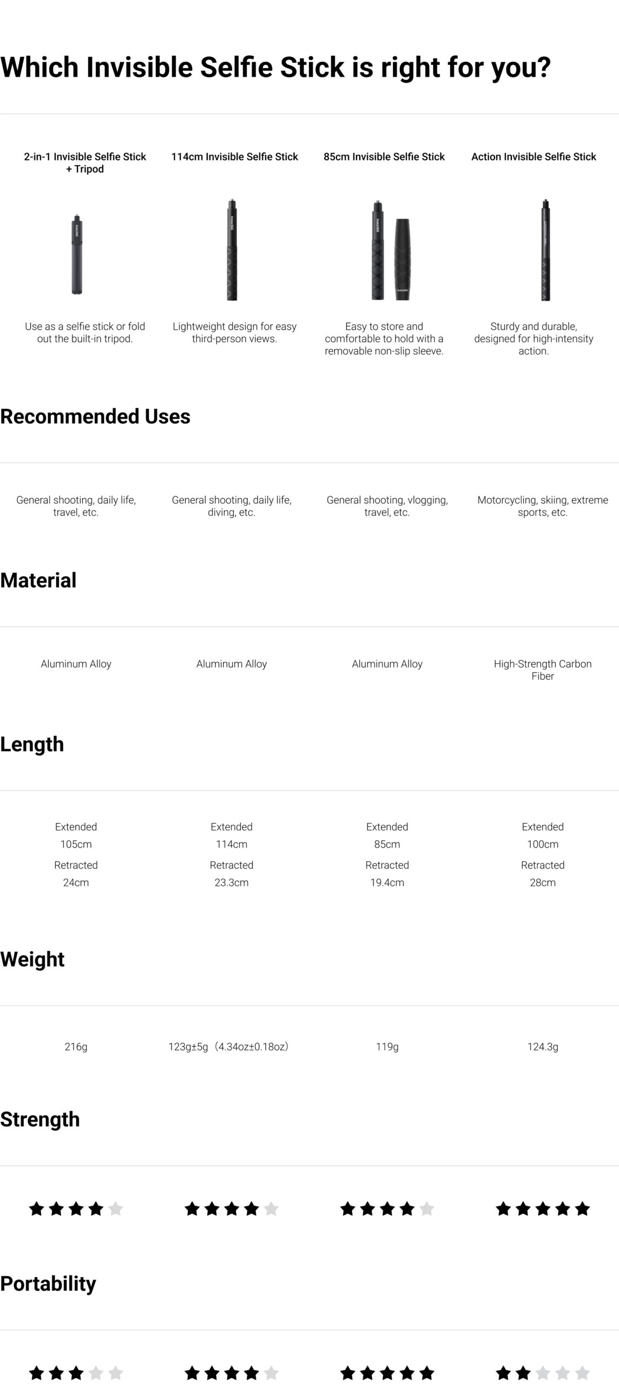Open the 2-in-1 Invisible Selfie Stick + Tripod title
The image size is (619, 1386).
tap(85, 162)
